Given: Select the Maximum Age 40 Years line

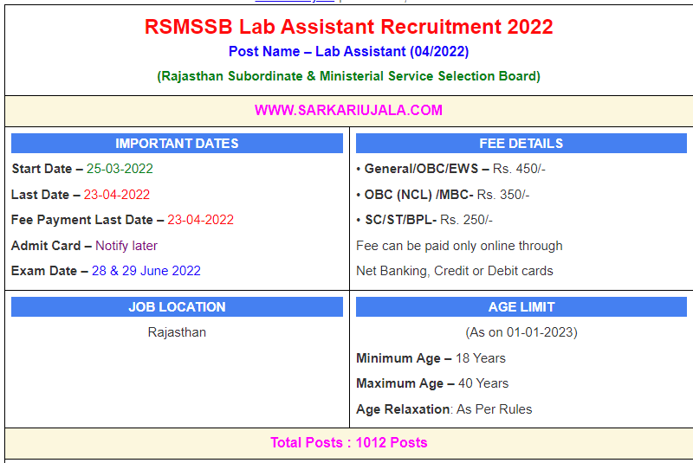Looking at the screenshot, I should [x=432, y=383].
